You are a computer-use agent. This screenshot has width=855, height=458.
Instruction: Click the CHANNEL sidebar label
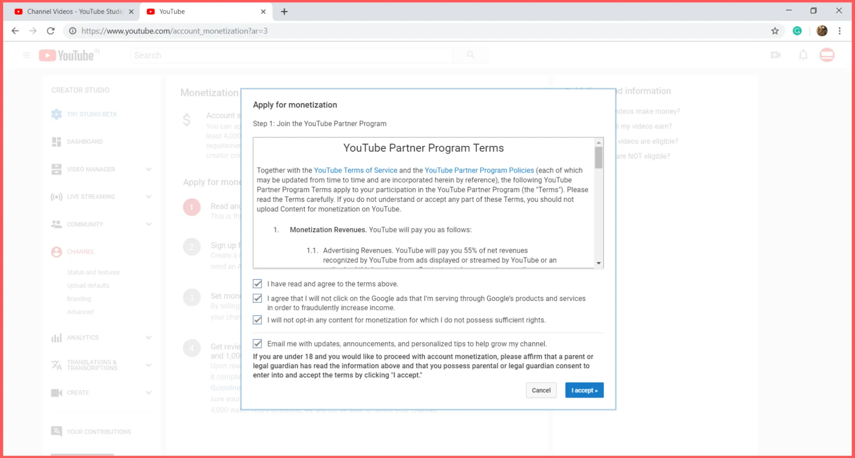point(81,252)
